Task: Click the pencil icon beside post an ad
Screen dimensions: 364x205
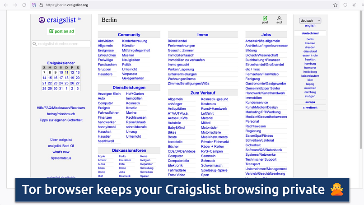Action: click(51, 31)
